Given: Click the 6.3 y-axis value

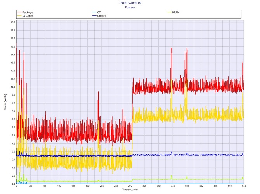Looking at the screenshot, I should 13,127.
